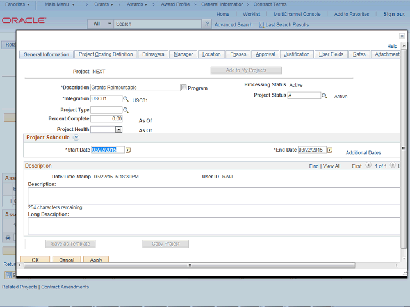This screenshot has width=410, height=307.
Task: Open the Primavera tab
Action: pos(153,54)
